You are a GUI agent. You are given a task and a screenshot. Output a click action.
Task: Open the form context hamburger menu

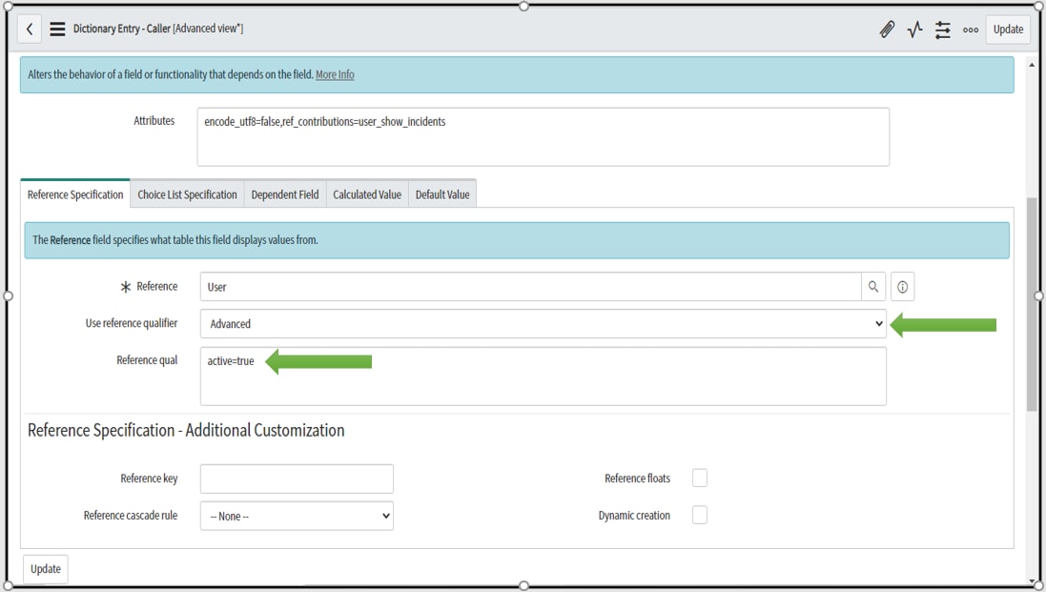click(58, 29)
